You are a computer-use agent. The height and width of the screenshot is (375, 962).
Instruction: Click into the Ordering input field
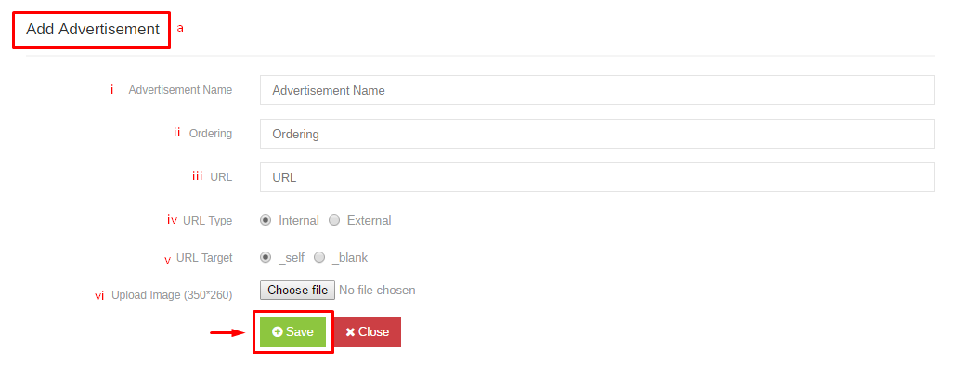point(597,134)
